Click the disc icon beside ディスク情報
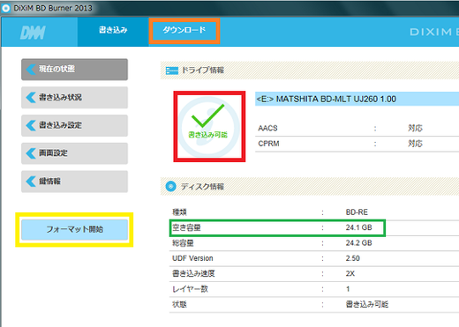Image resolution: width=459 pixels, height=327 pixels. 170,186
